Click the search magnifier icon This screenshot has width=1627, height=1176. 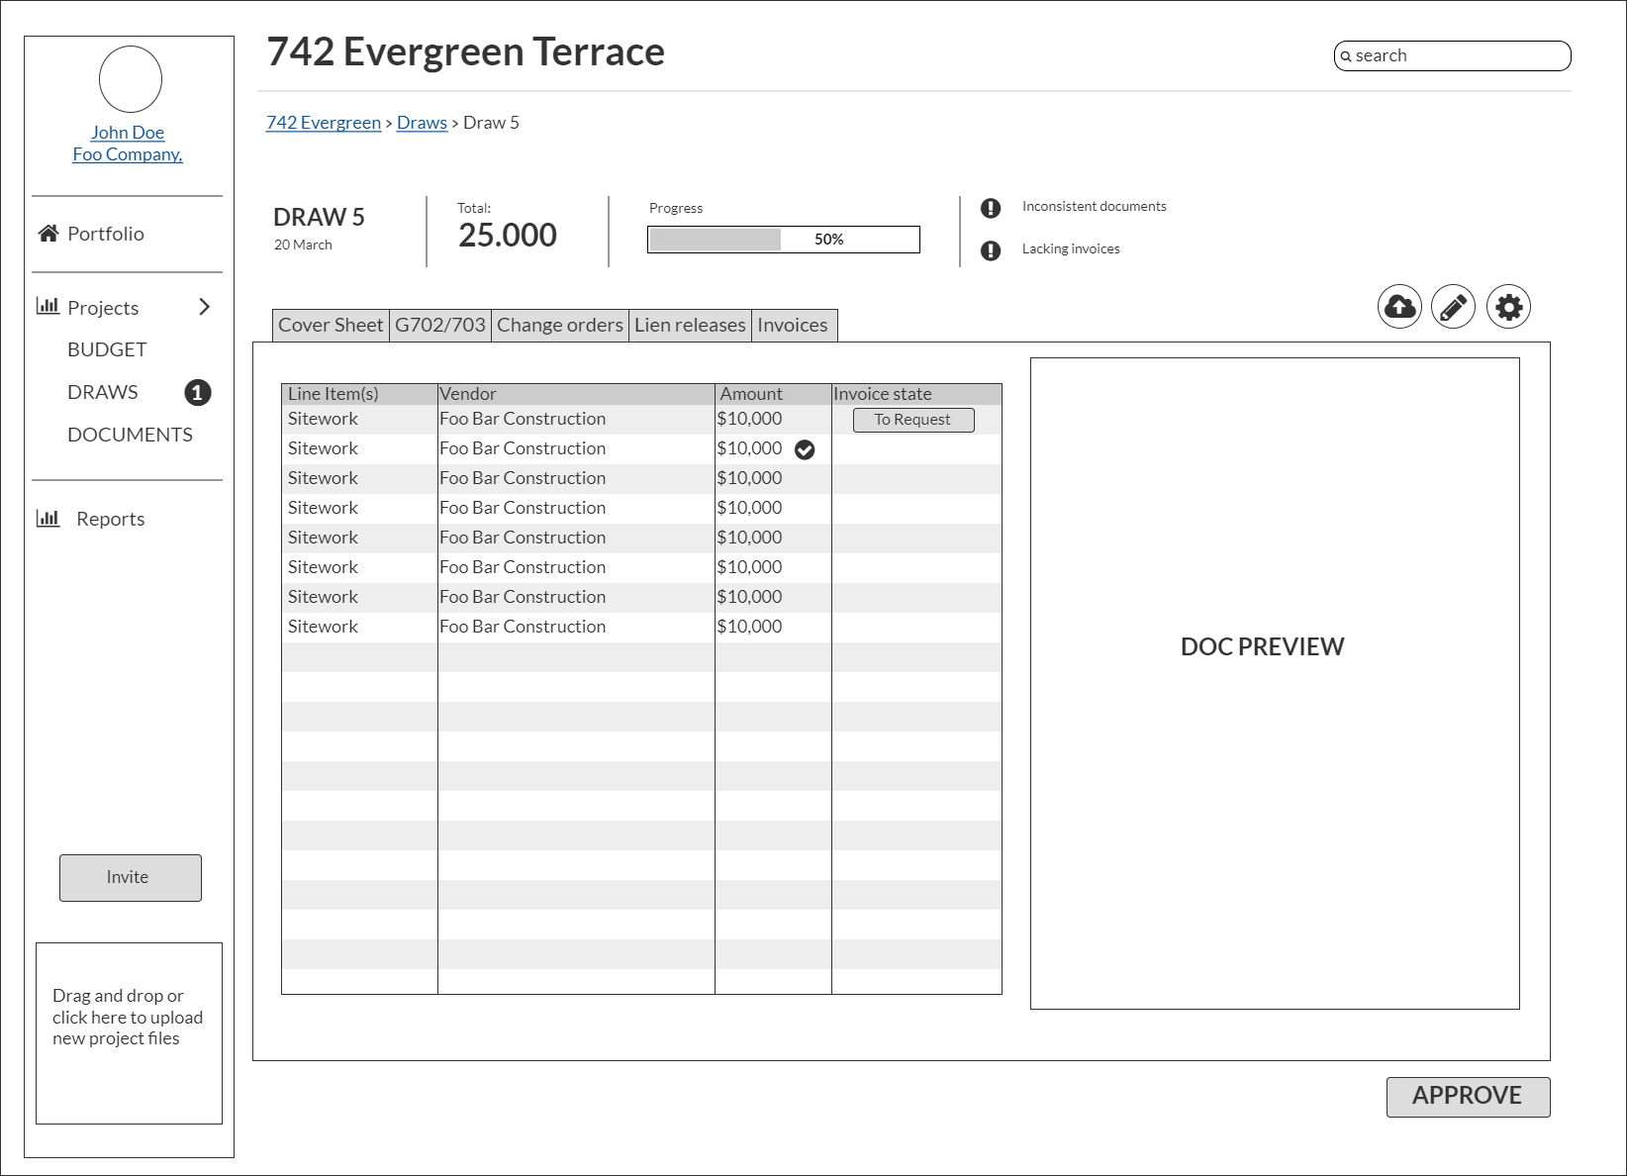(1346, 56)
